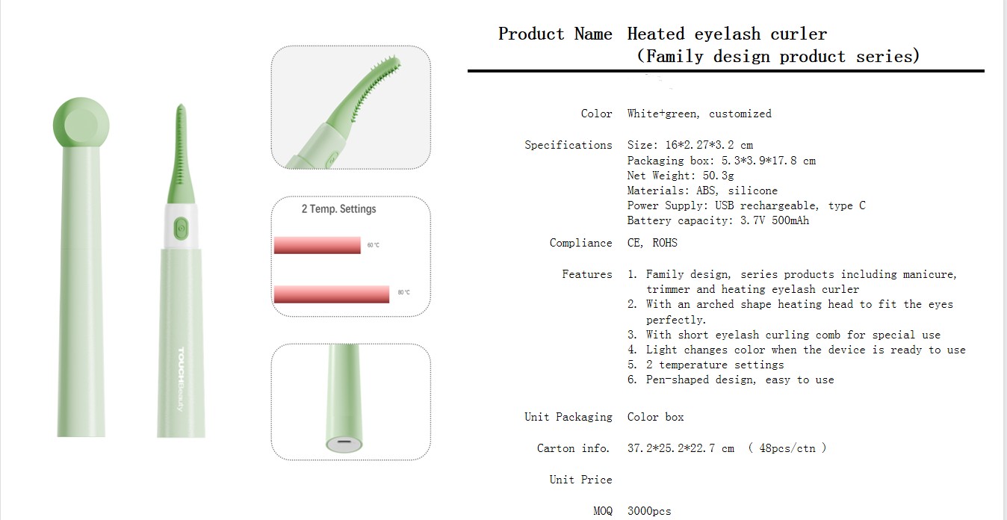The width and height of the screenshot is (1007, 520).
Task: Select the Features label
Action: 586,274
